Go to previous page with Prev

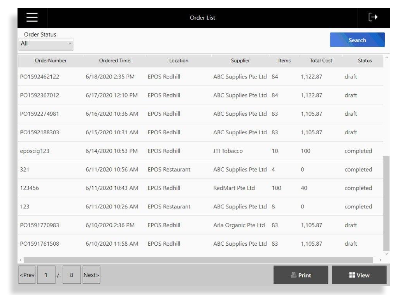point(27,275)
